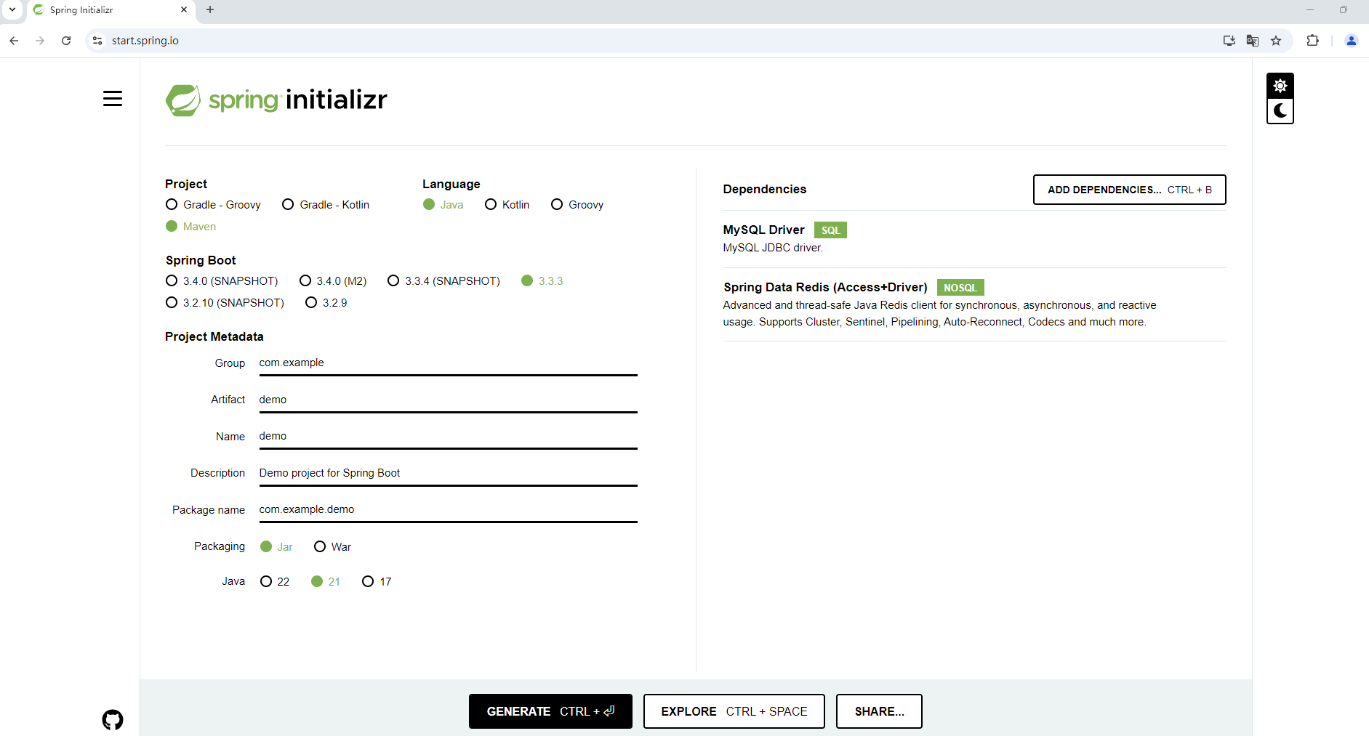The image size is (1369, 736).
Task: Select Spring Boot 3.2.9 version
Action: 326,303
